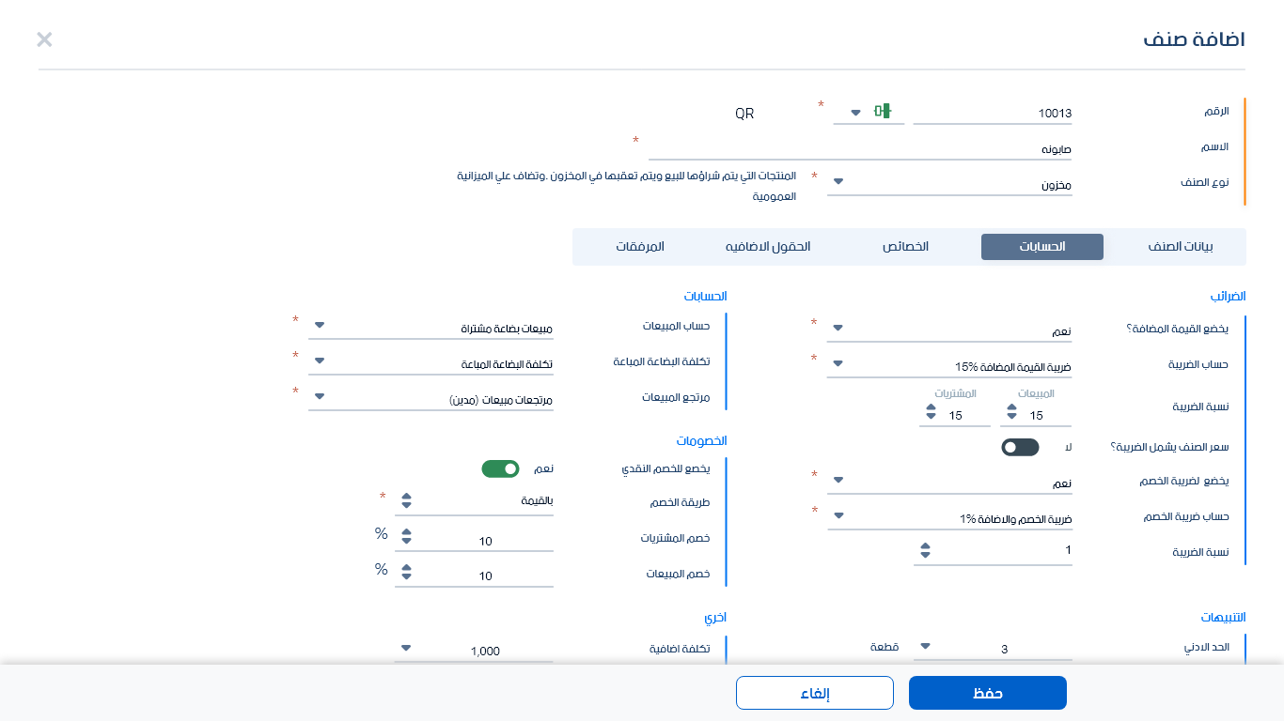Toggle سعر الصنف يشمل الضريبة switch
This screenshot has height=721, width=1284.
[x=1018, y=447]
